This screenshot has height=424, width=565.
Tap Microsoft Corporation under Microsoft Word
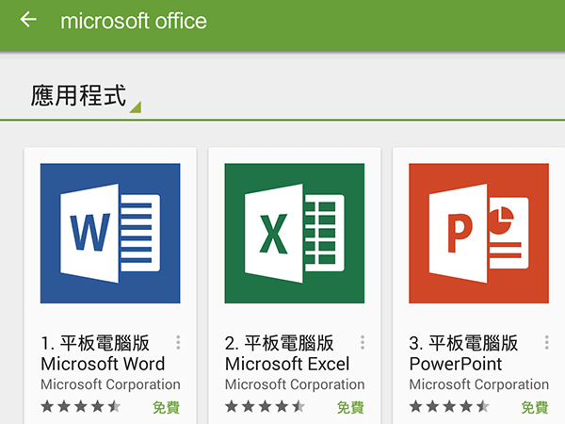click(x=110, y=384)
